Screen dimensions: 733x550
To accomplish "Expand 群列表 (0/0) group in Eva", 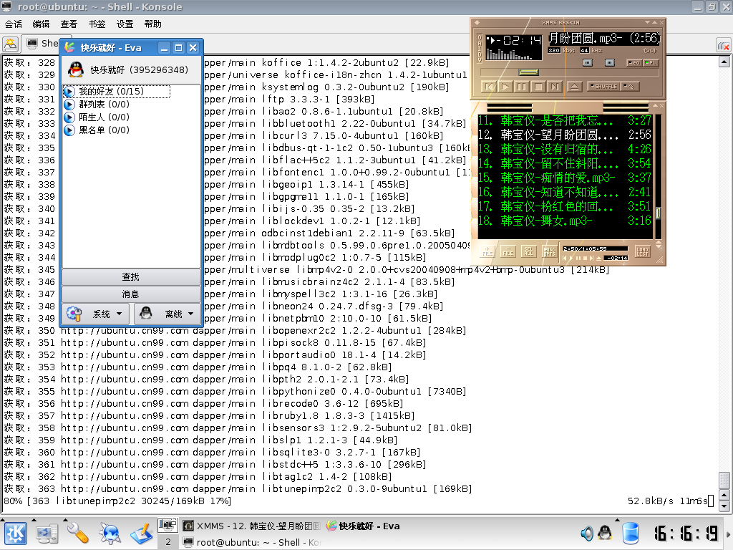I will pyautogui.click(x=69, y=105).
